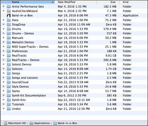Select the Preferences folder row
Screen dimensions: 148x126
pos(74,51)
